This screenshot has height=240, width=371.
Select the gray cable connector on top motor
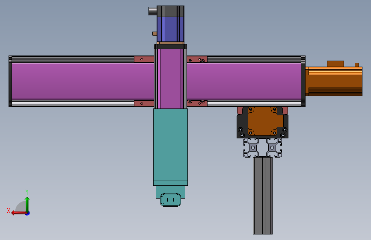(153, 11)
